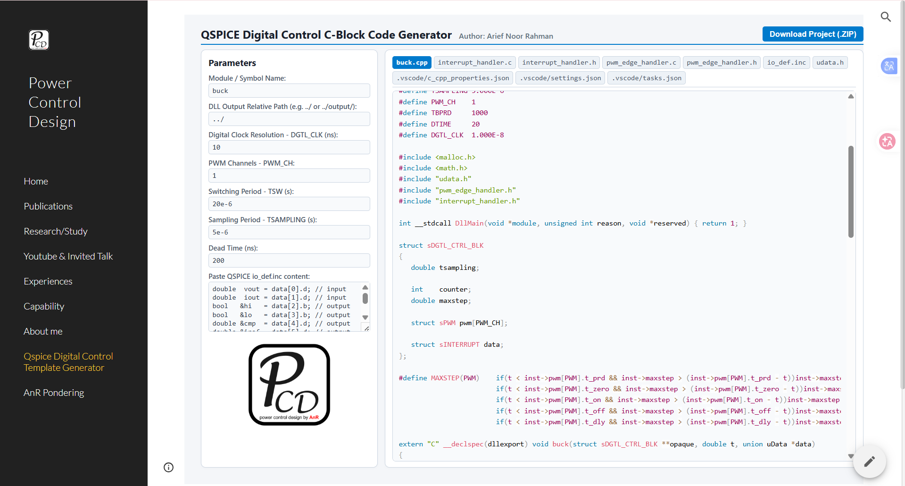
Task: Click the 'double maxstep;' code line
Action: pos(441,301)
